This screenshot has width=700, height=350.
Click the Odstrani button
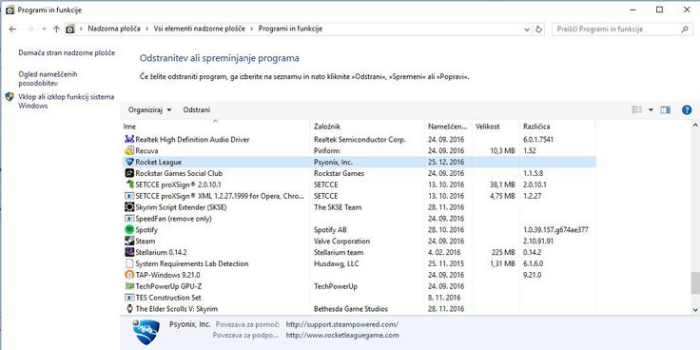(197, 109)
